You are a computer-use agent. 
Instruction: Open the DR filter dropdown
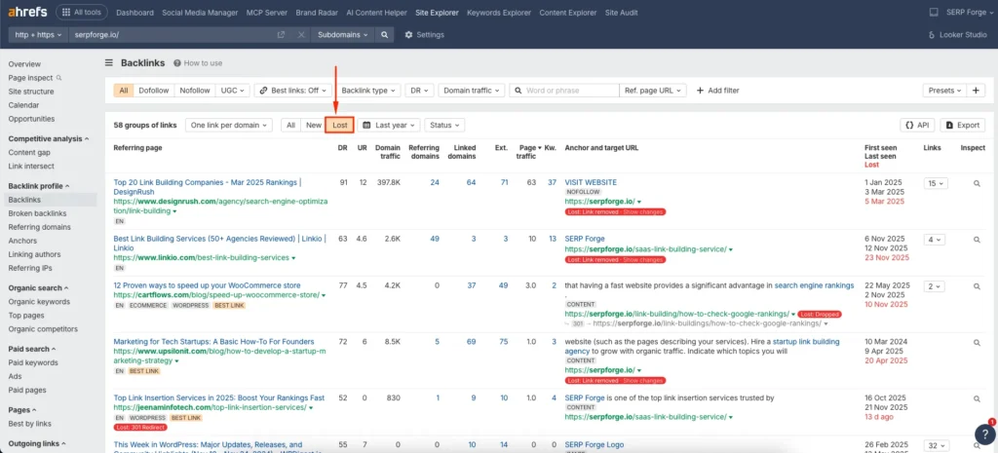[x=419, y=91]
